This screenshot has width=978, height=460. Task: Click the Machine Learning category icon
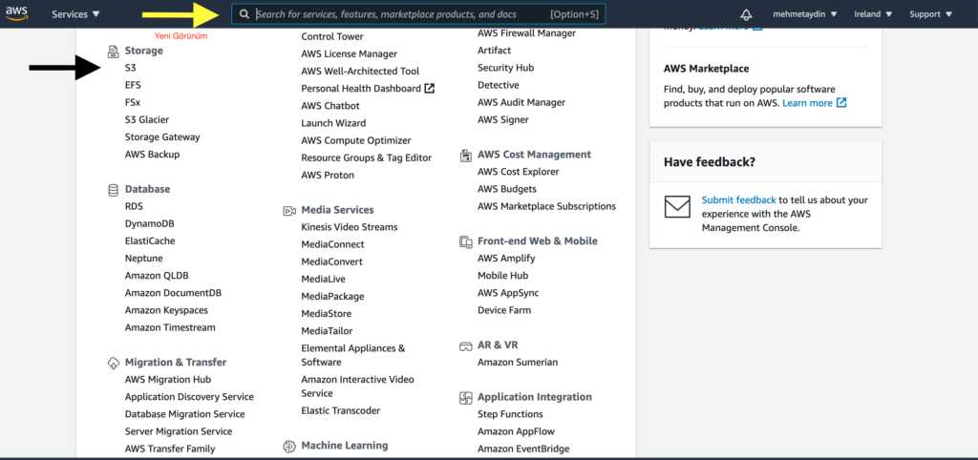pos(288,446)
